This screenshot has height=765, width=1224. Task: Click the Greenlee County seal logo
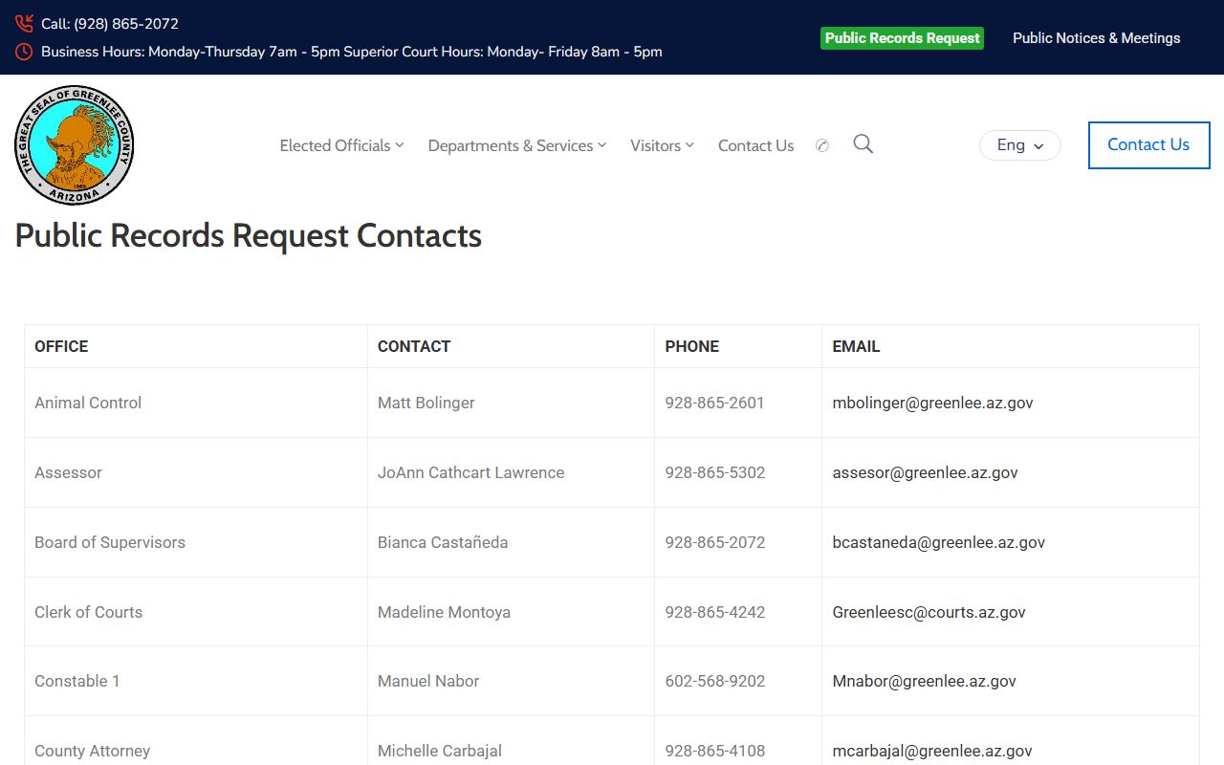click(75, 145)
